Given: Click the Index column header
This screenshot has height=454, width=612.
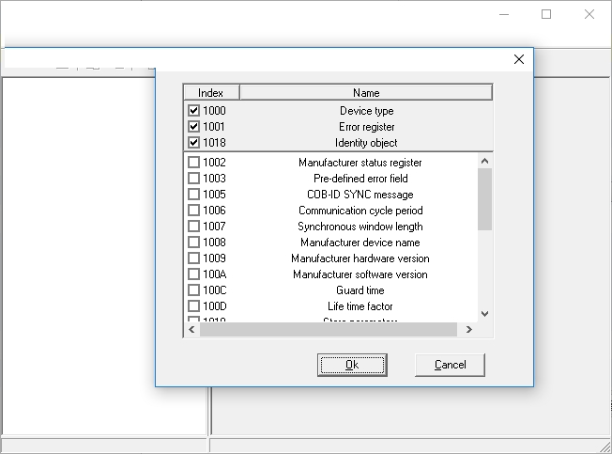Looking at the screenshot, I should (211, 93).
